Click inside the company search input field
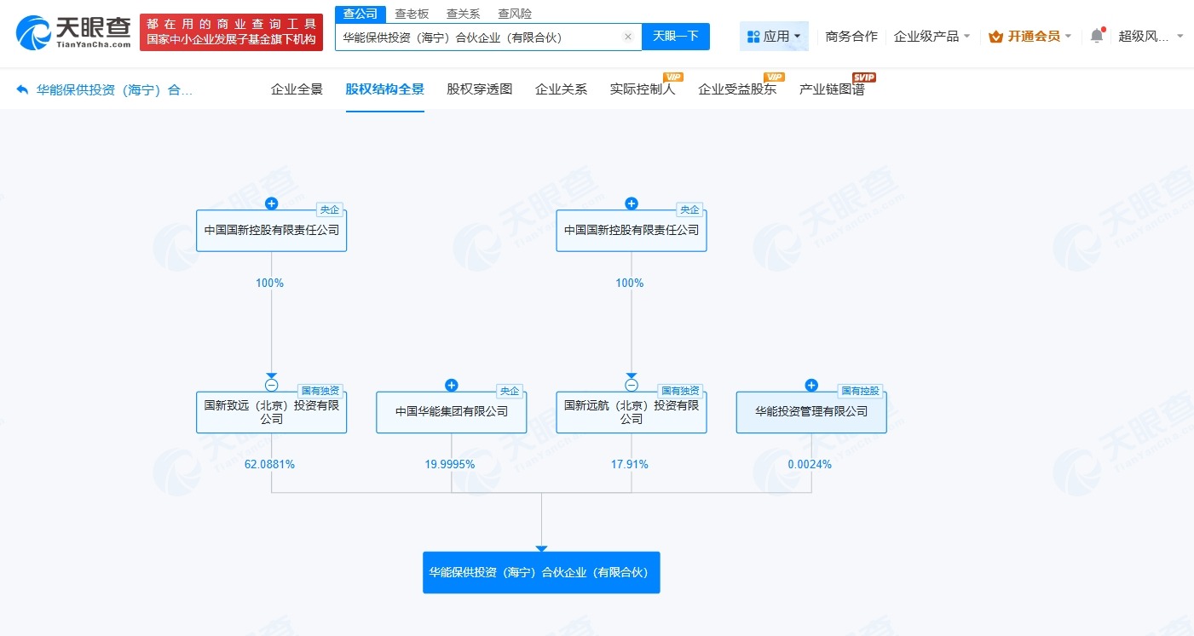 point(477,37)
